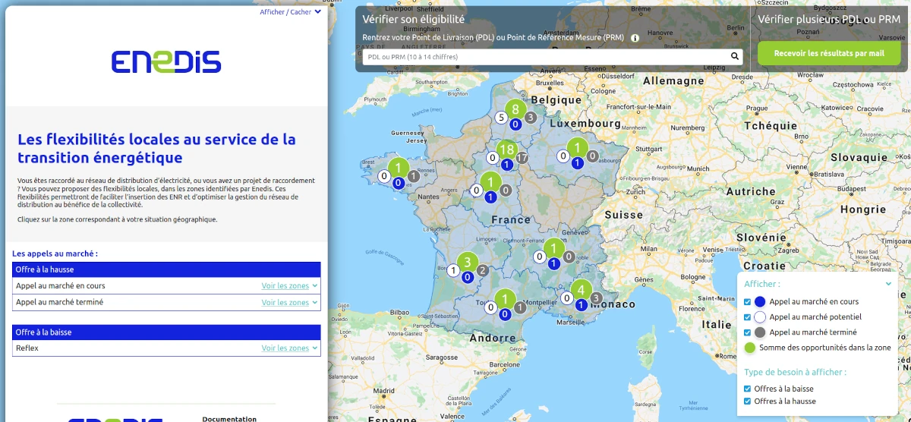911x422 pixels.
Task: Click the Offre à la baisse header
Action: coord(166,332)
